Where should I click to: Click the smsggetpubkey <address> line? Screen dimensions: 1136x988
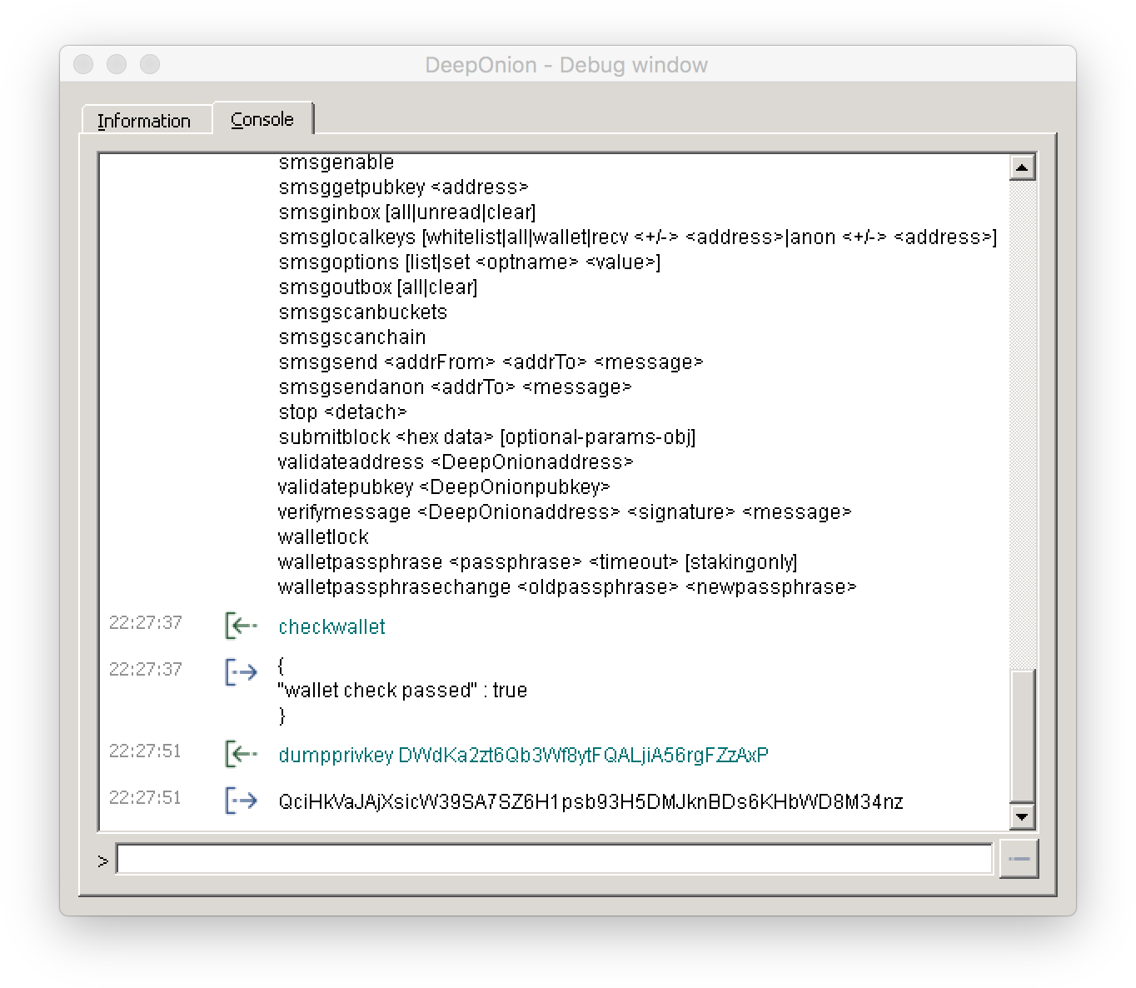403,187
